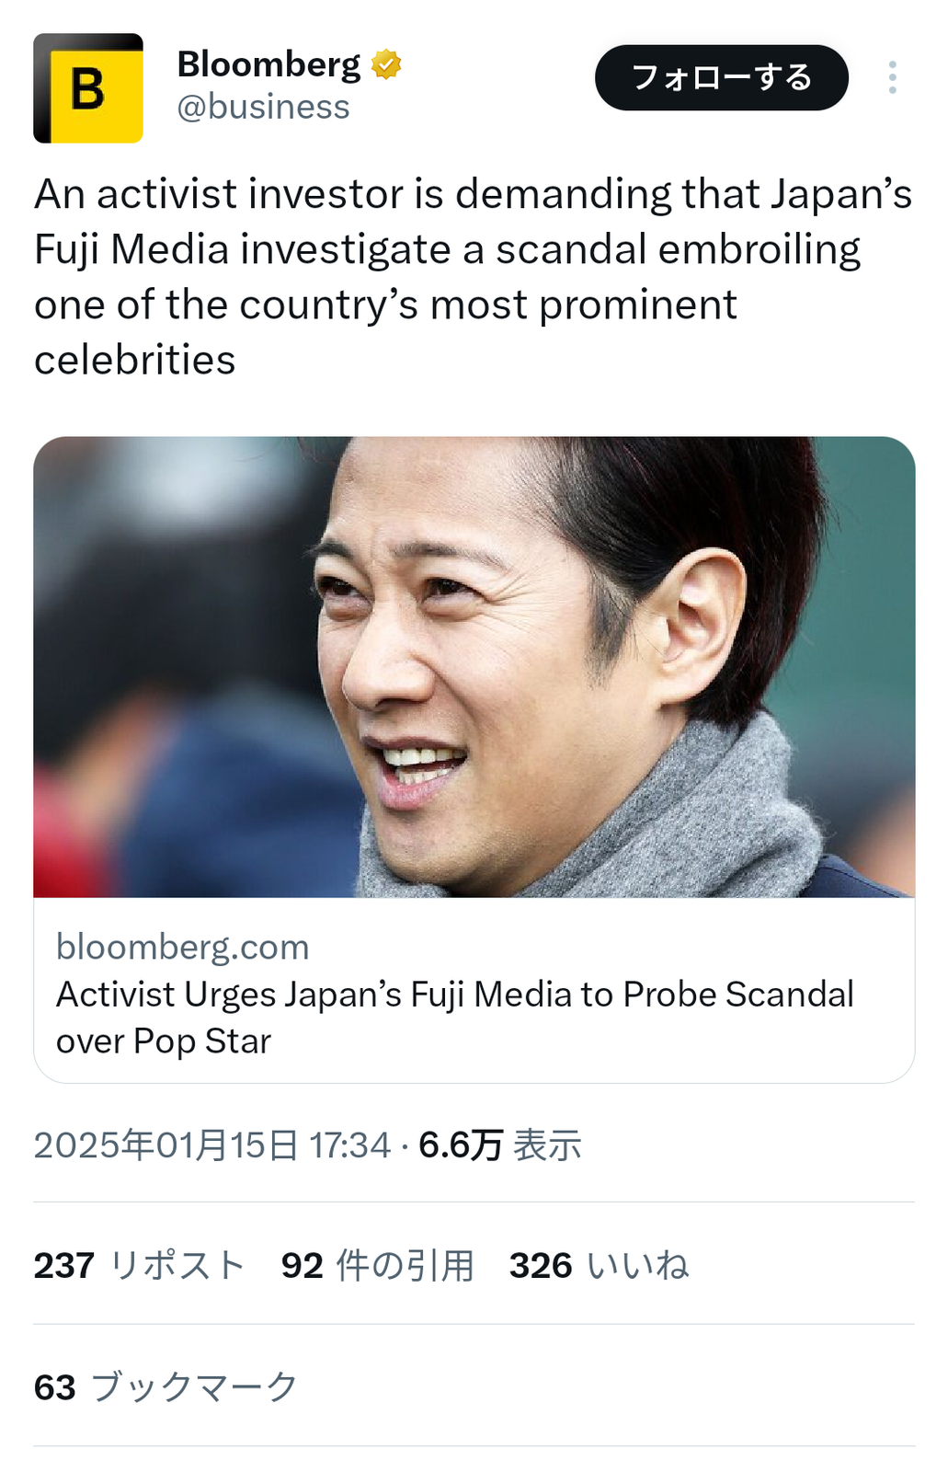The image size is (948, 1472).
Task: Click the いいね likes label
Action: tap(638, 1266)
